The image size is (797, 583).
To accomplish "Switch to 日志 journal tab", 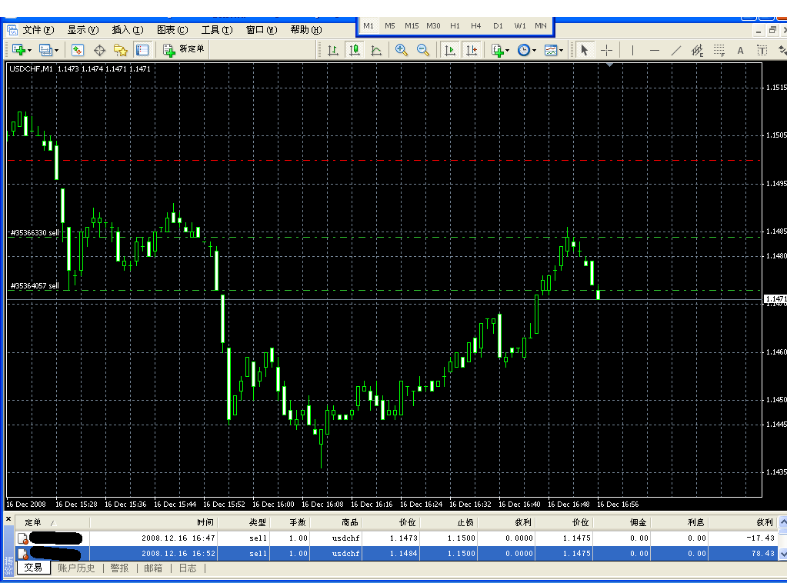I will click(188, 568).
